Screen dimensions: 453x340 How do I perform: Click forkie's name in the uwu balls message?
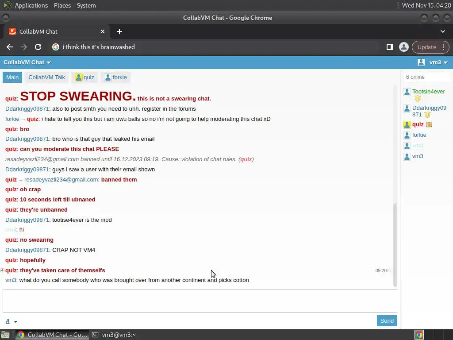pyautogui.click(x=12, y=119)
